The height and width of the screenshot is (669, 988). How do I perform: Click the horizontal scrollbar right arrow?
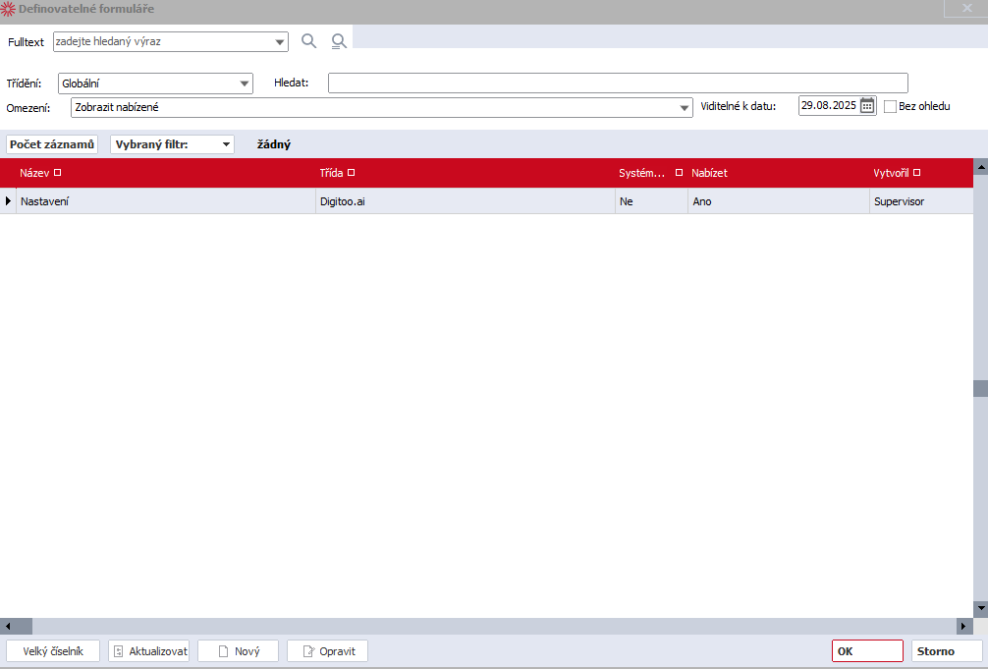coord(964,626)
